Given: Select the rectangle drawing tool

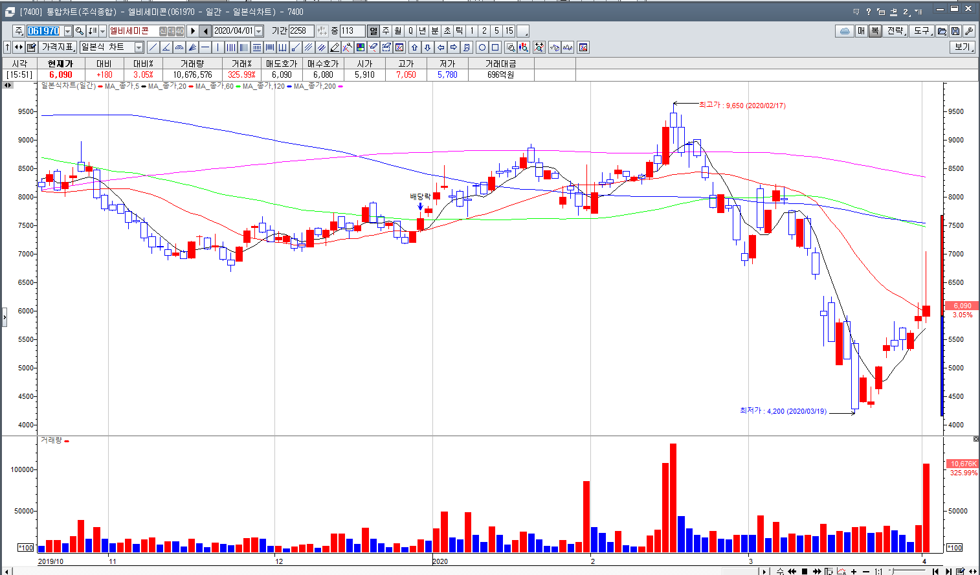Looking at the screenshot, I should click(495, 47).
